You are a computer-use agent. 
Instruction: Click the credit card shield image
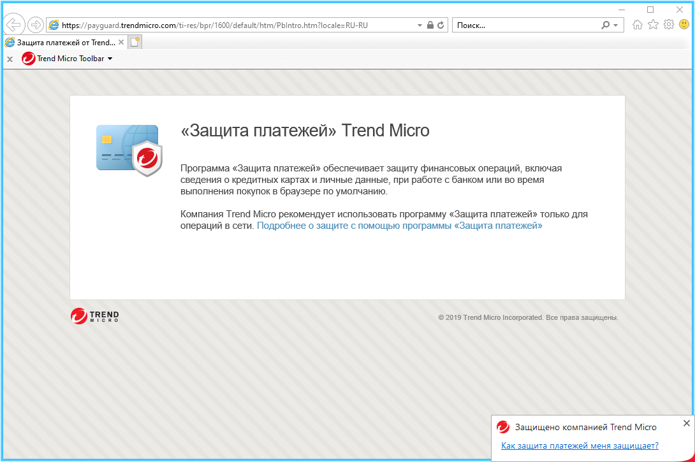pos(129,150)
